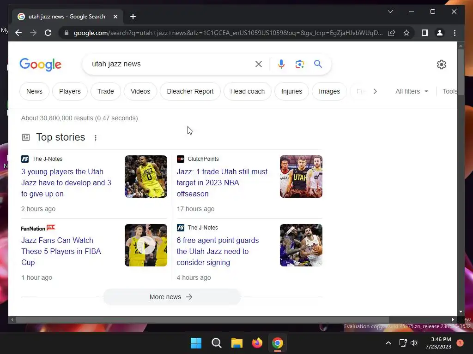The width and height of the screenshot is (473, 354).
Task: Open search Tools
Action: [x=449, y=91]
